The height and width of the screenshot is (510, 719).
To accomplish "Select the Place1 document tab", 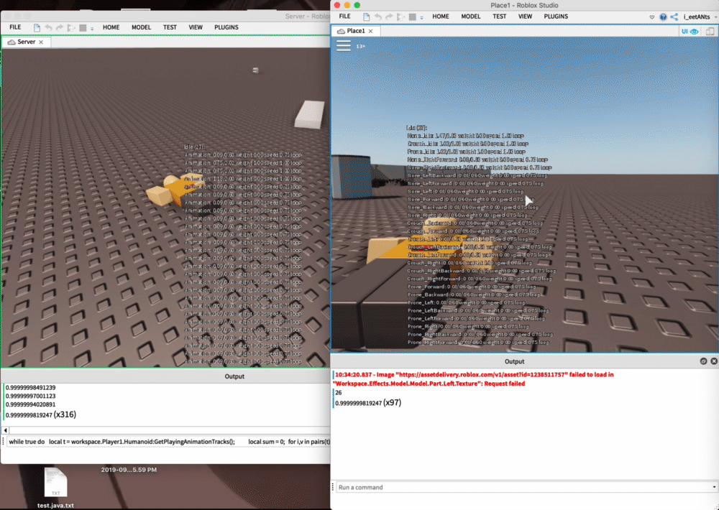I will (x=355, y=31).
